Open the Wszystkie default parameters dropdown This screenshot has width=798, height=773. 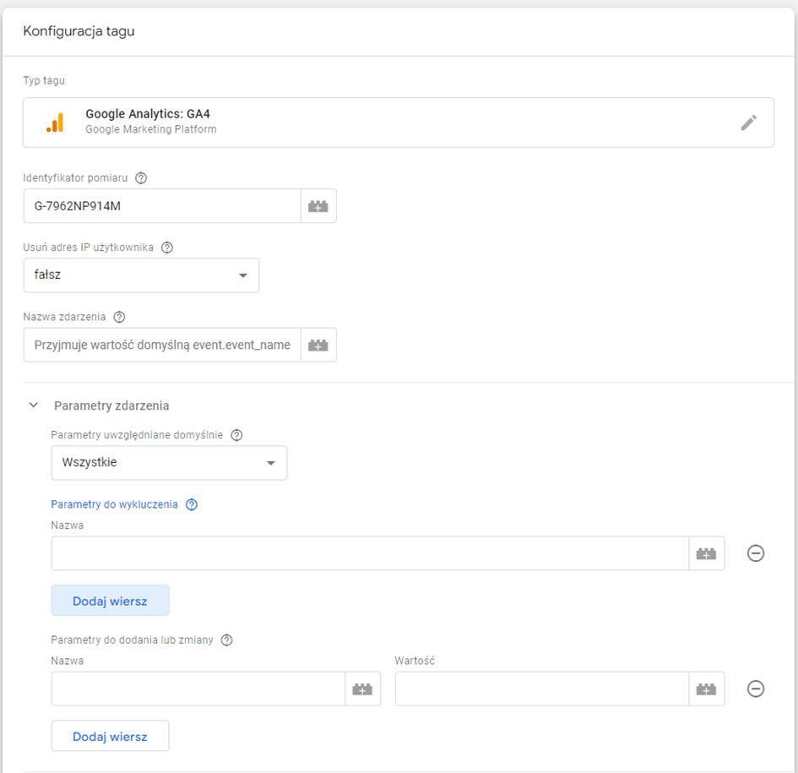[169, 463]
